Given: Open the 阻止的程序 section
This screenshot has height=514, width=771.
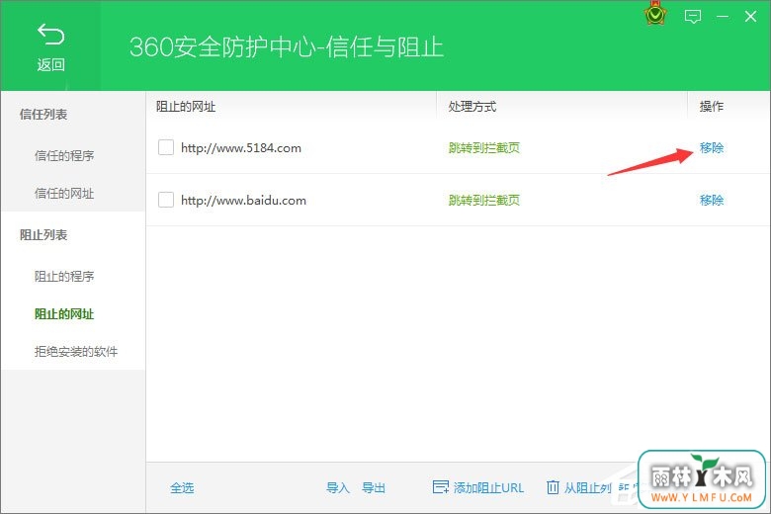Looking at the screenshot, I should point(64,277).
